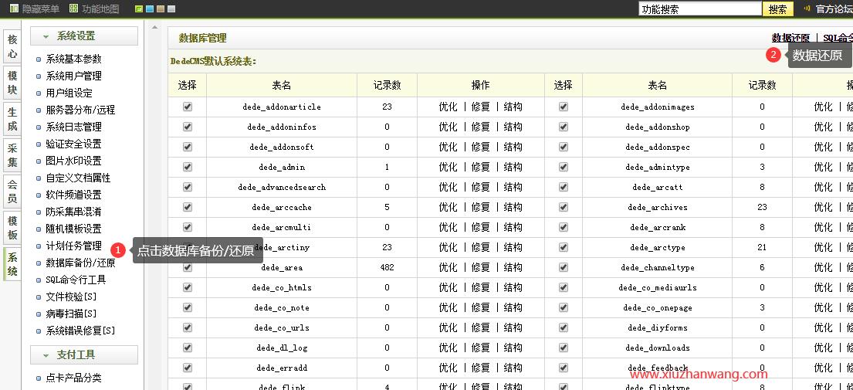Screen dimensions: 853x390
Task: Open 功能地图 (function map) icon
Action: (x=73, y=9)
